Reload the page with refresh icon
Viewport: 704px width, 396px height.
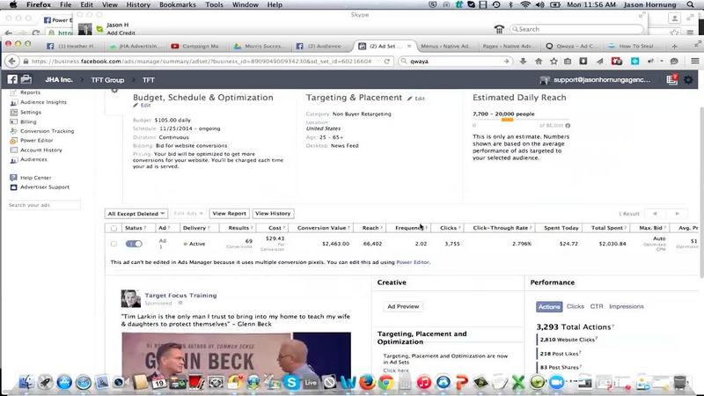(386, 61)
